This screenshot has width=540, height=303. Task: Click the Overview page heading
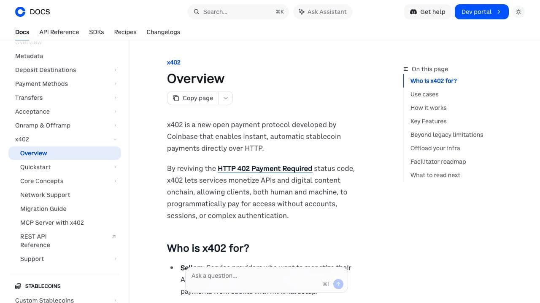(196, 78)
